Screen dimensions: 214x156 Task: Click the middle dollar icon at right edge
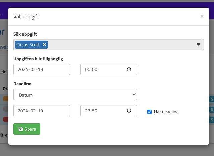point(212,109)
